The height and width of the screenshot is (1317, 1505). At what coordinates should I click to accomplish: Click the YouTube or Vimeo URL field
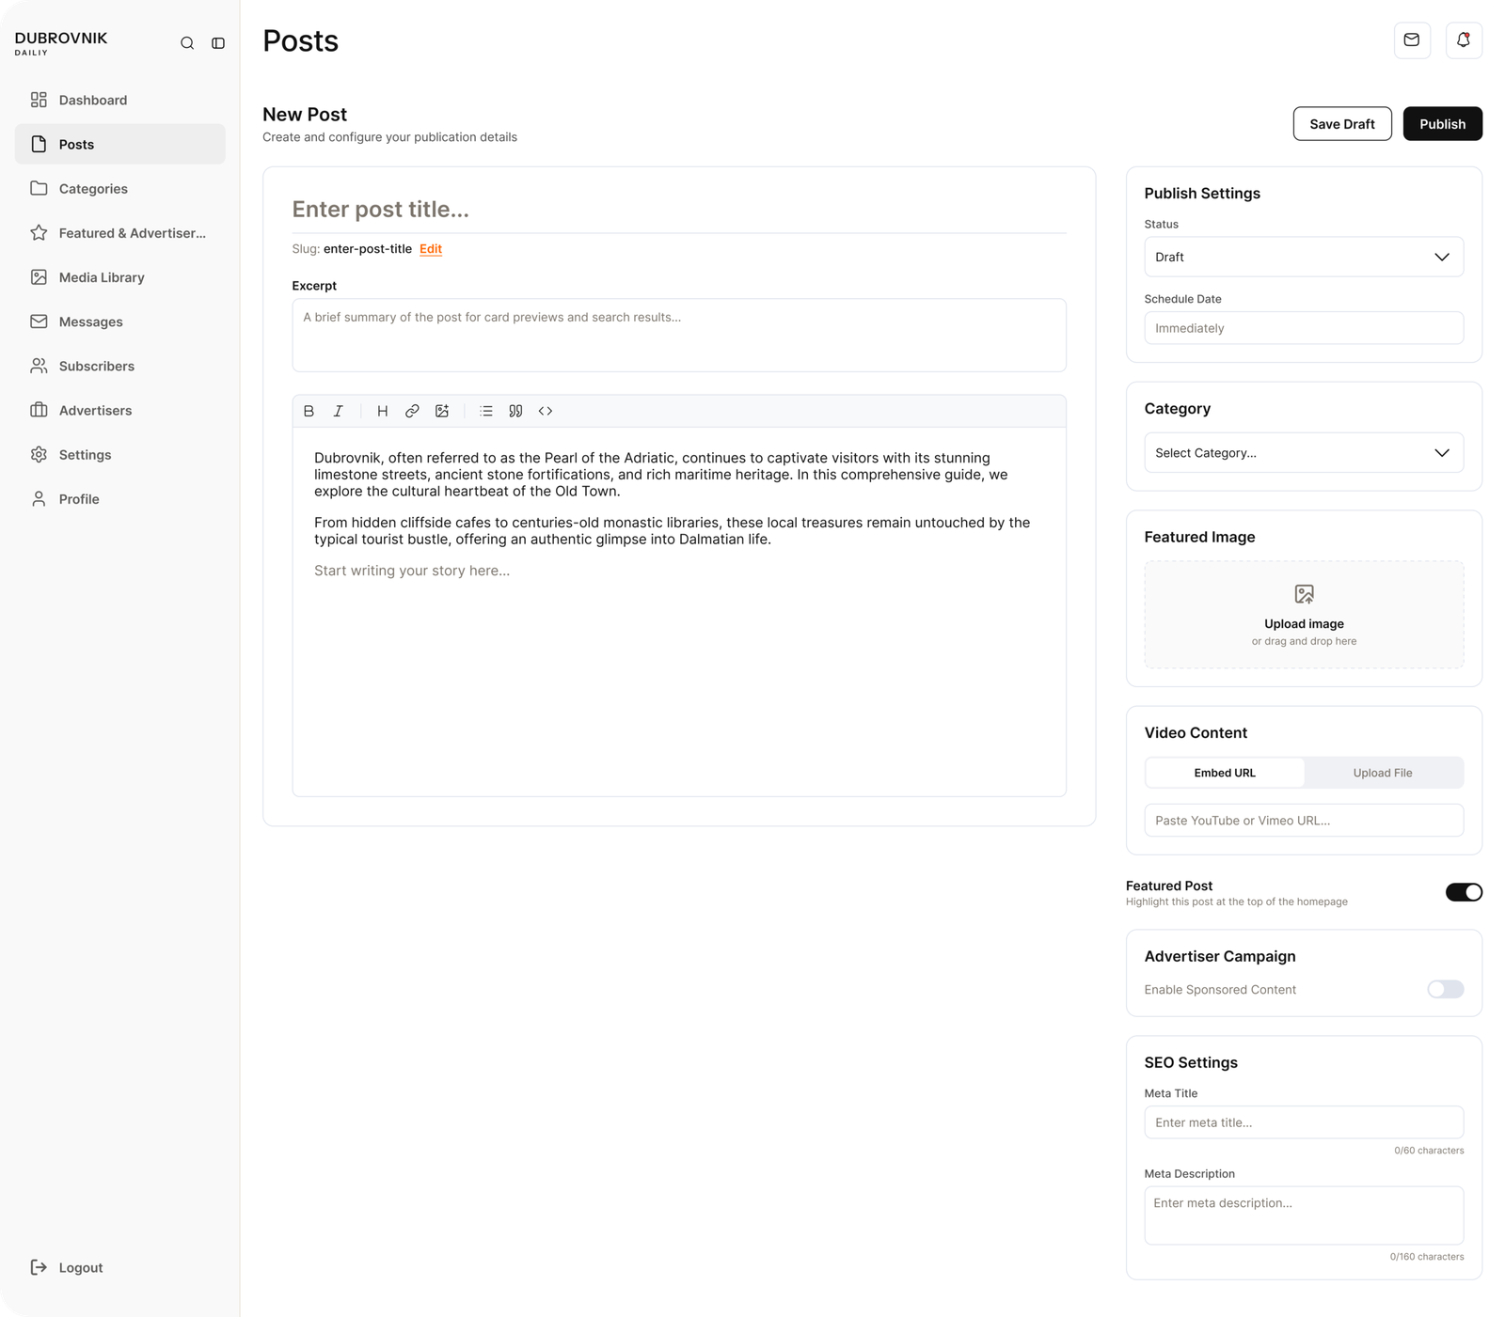tap(1304, 821)
